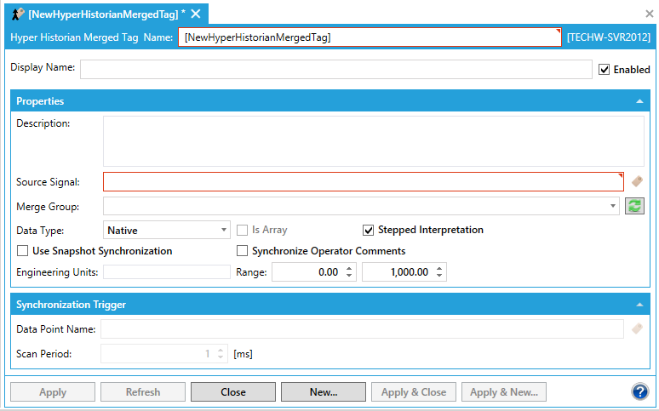This screenshot has height=411, width=659.
Task: Open the help question mark icon
Action: (x=640, y=391)
